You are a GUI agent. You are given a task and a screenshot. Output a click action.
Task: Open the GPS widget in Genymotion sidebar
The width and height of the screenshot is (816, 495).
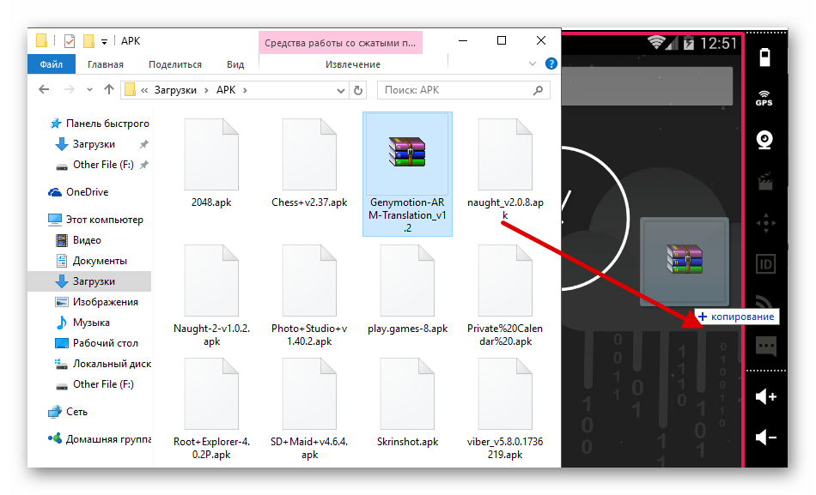click(x=764, y=98)
